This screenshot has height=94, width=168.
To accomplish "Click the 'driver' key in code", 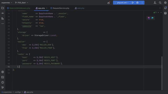I will click(26, 36).
